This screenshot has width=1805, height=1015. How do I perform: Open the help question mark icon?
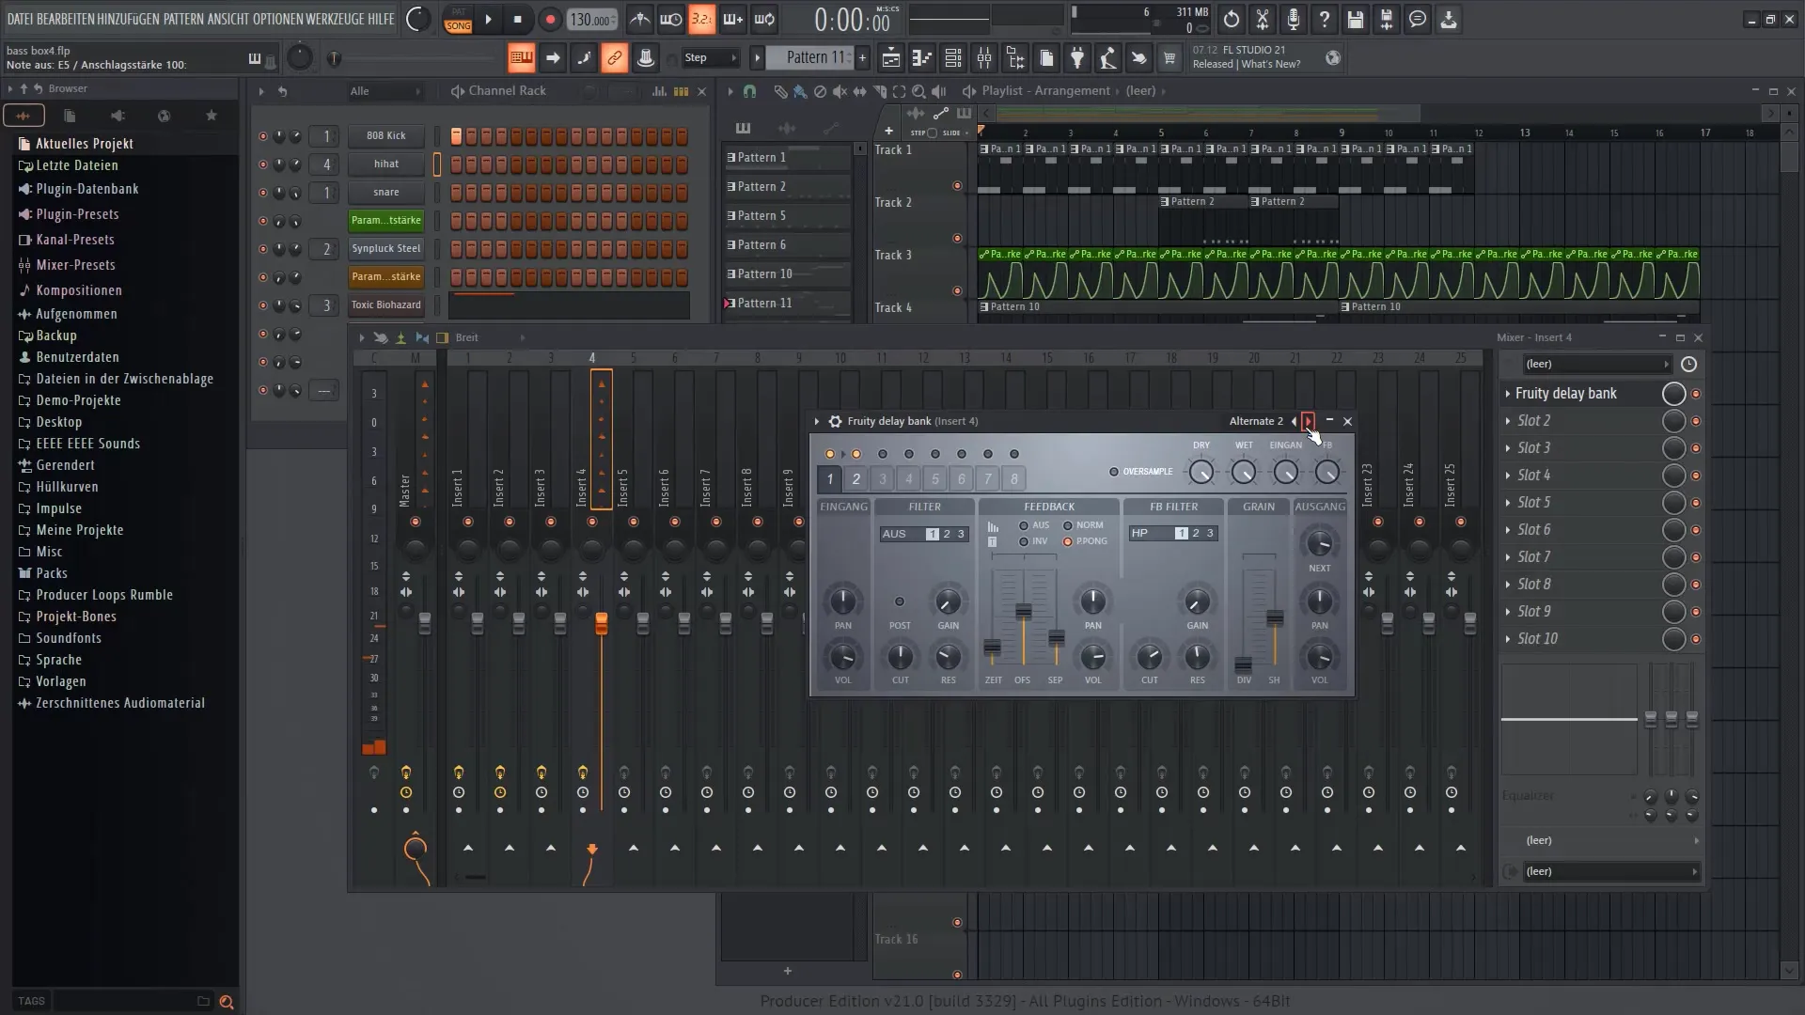(x=1324, y=19)
